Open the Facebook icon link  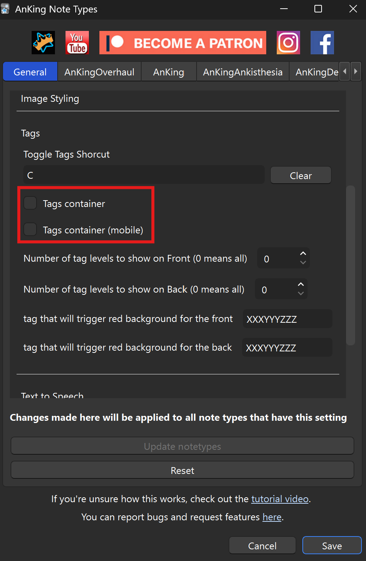(322, 43)
